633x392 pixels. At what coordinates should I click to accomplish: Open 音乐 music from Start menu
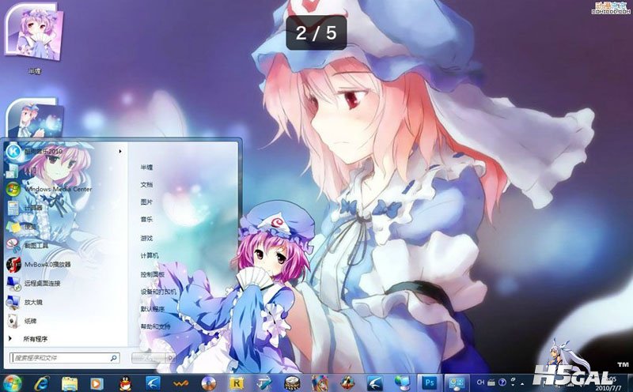coord(146,220)
